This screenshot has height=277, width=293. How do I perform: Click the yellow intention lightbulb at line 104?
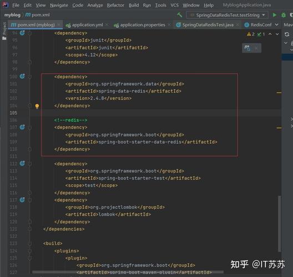(x=37, y=106)
